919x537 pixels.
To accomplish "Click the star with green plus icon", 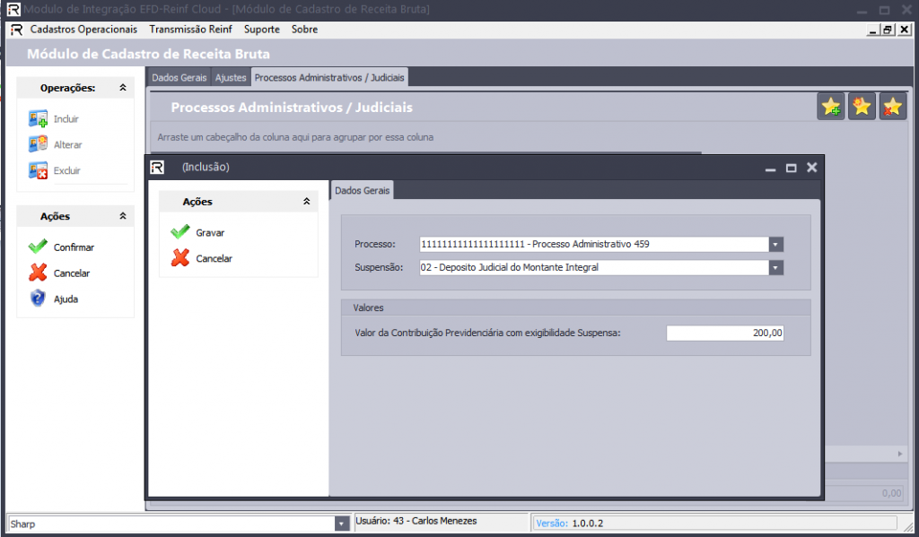I will click(x=831, y=107).
